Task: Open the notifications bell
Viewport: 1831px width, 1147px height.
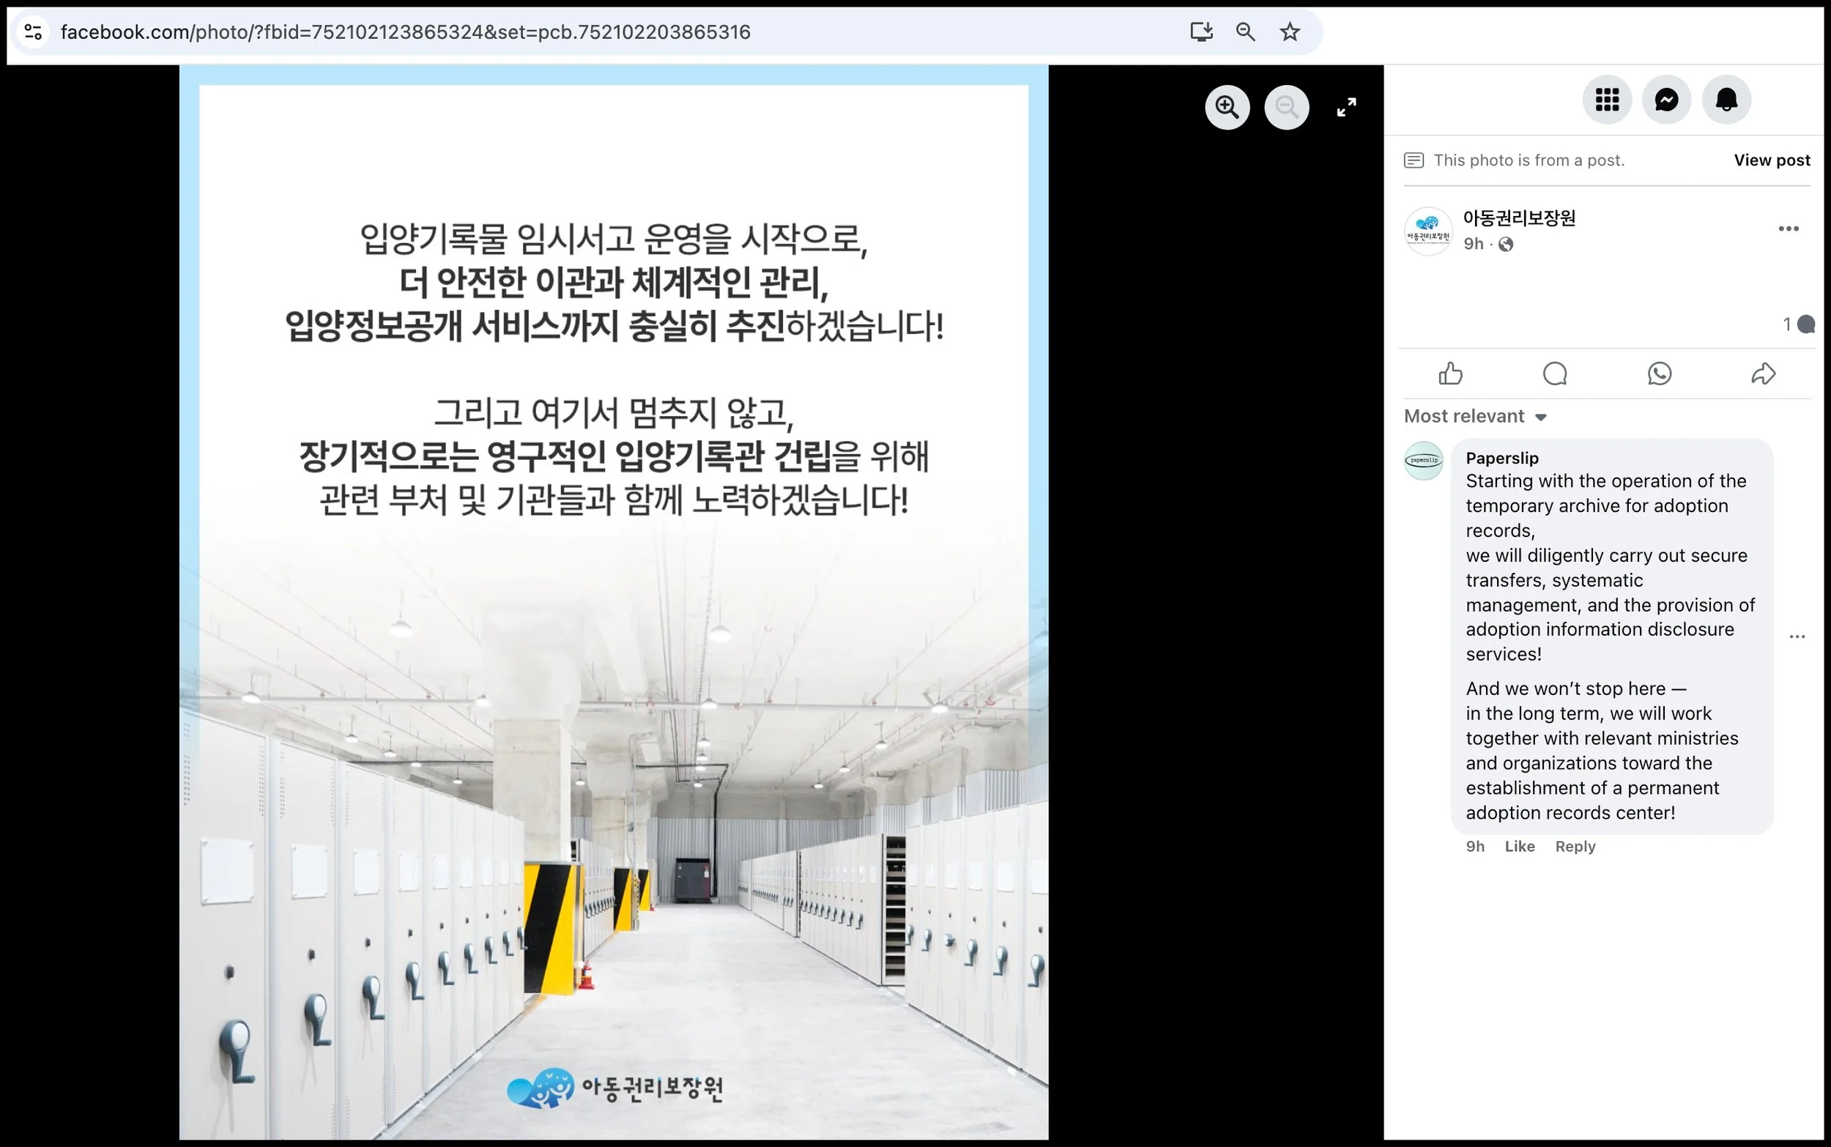Action: pyautogui.click(x=1726, y=100)
